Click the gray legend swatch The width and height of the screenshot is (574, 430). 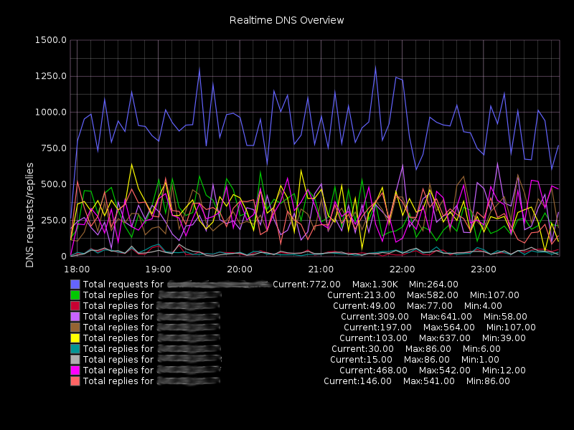75,360
